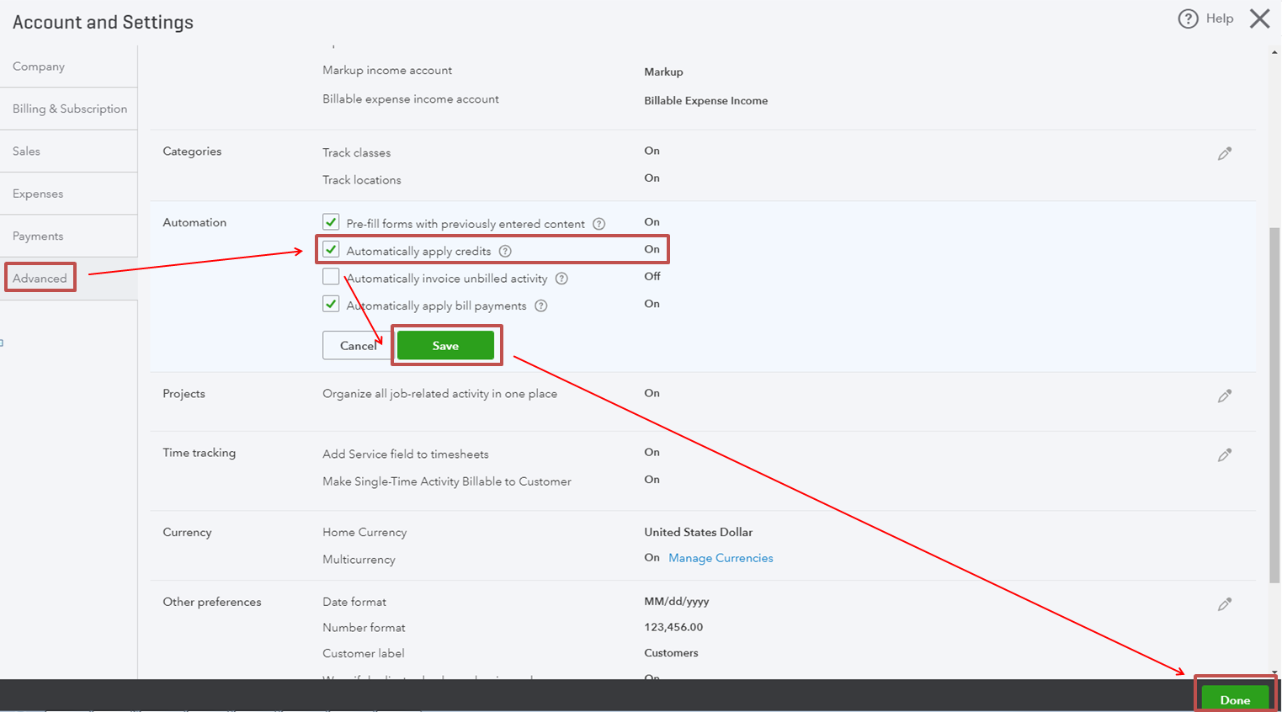1282x712 pixels.
Task: Click the 123,456.00 value
Action: pos(673,627)
